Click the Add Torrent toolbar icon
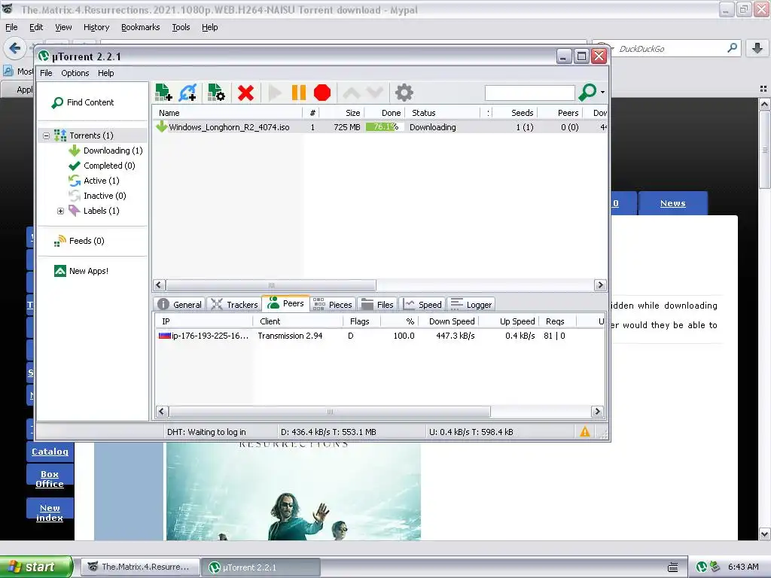This screenshot has width=771, height=578. pos(163,93)
